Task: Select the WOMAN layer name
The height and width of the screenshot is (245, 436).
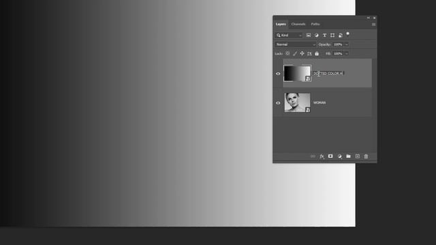Action: pos(320,103)
